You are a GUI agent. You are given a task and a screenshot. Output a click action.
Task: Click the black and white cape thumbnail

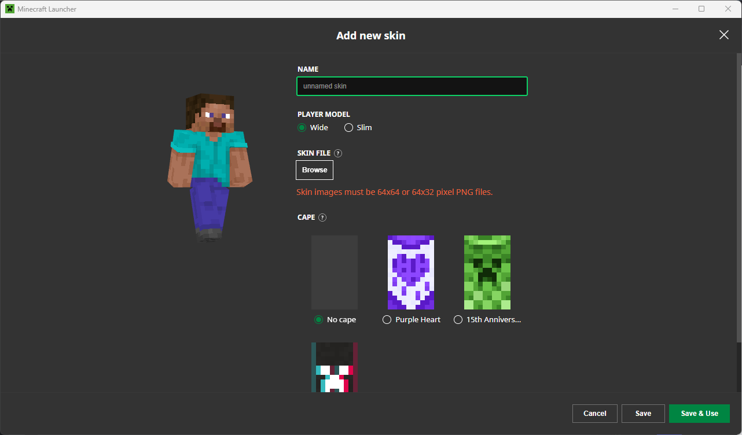335,367
